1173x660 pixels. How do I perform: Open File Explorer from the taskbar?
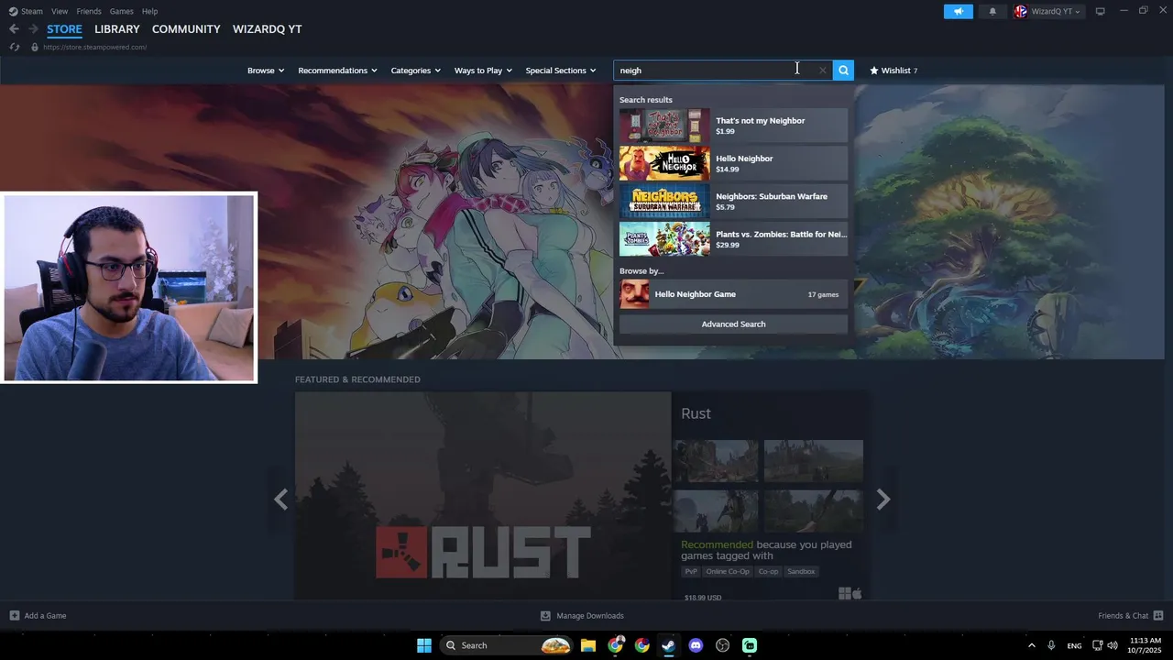[x=588, y=645]
